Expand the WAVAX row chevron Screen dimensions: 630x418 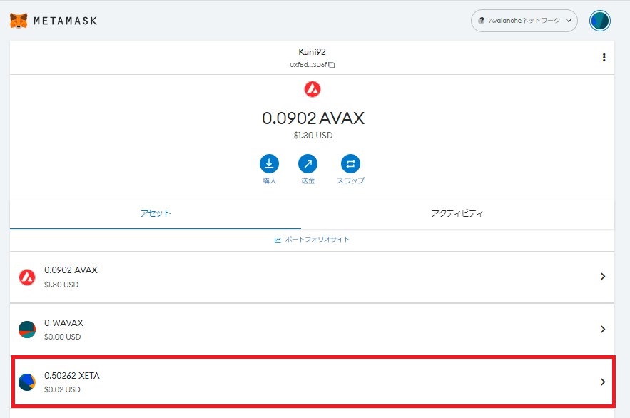[603, 330]
